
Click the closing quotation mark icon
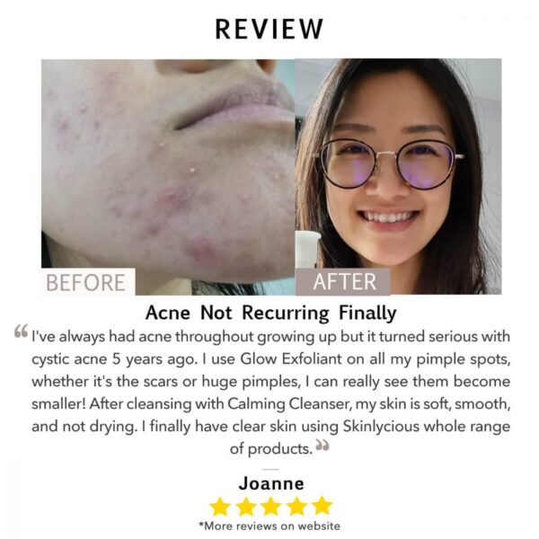[x=323, y=445]
